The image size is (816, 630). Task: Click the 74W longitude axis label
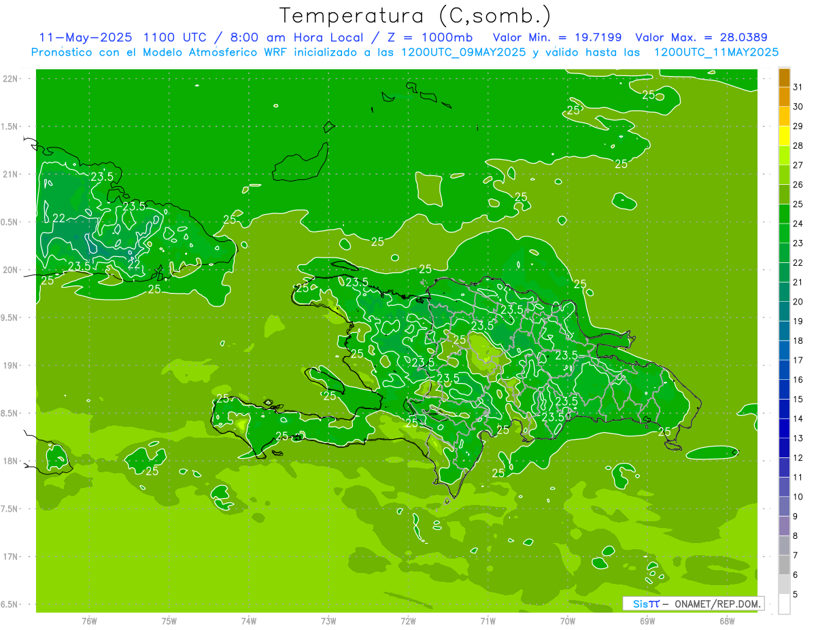pos(248,621)
